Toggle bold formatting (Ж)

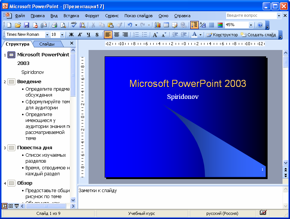pyautogui.click(x=71, y=35)
